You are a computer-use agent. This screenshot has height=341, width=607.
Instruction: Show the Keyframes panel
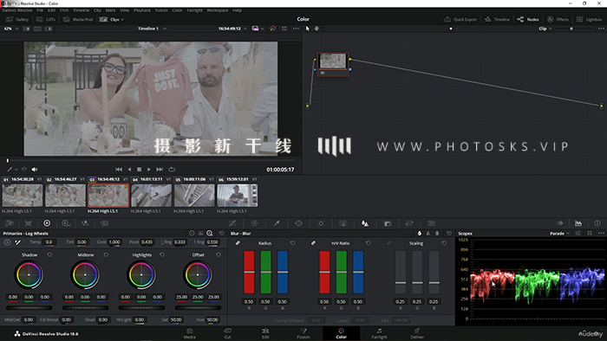pyautogui.click(x=560, y=223)
